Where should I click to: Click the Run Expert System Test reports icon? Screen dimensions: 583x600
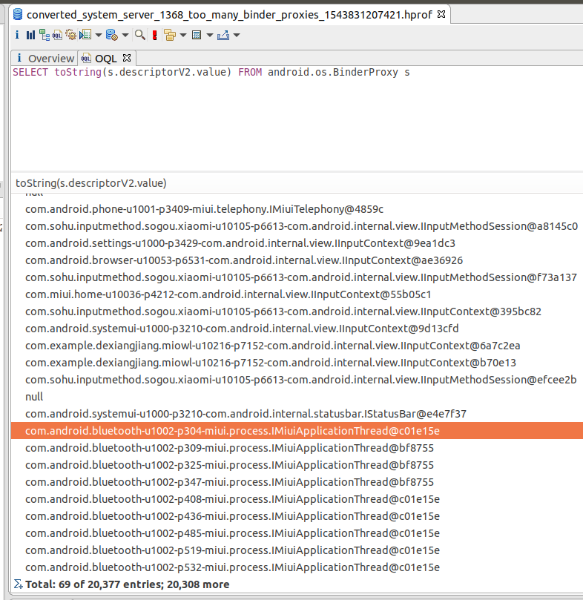pyautogui.click(x=85, y=35)
